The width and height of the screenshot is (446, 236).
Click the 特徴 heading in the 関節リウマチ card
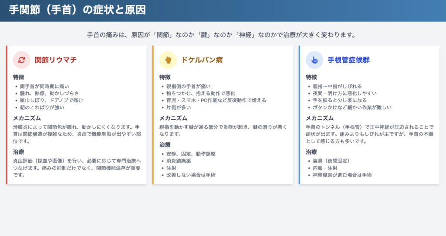19,77
